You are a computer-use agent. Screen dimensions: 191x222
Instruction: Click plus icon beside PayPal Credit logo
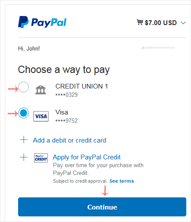[24, 157]
